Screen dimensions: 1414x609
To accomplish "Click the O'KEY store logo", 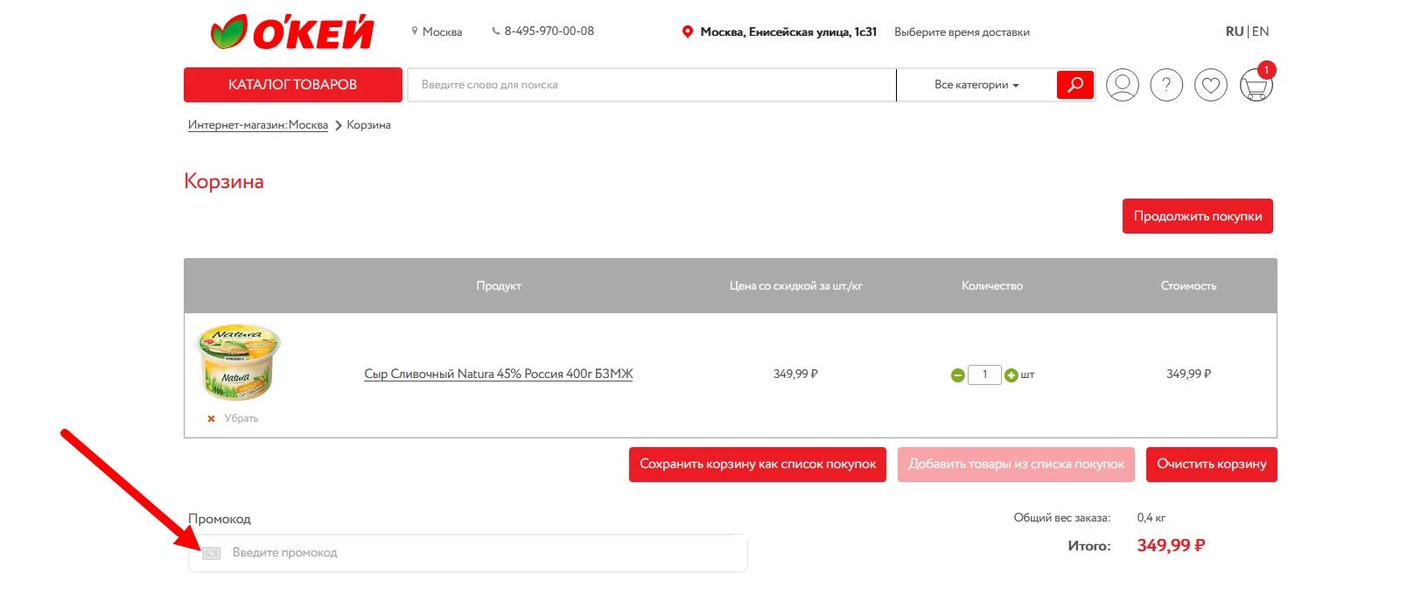I will pyautogui.click(x=292, y=32).
